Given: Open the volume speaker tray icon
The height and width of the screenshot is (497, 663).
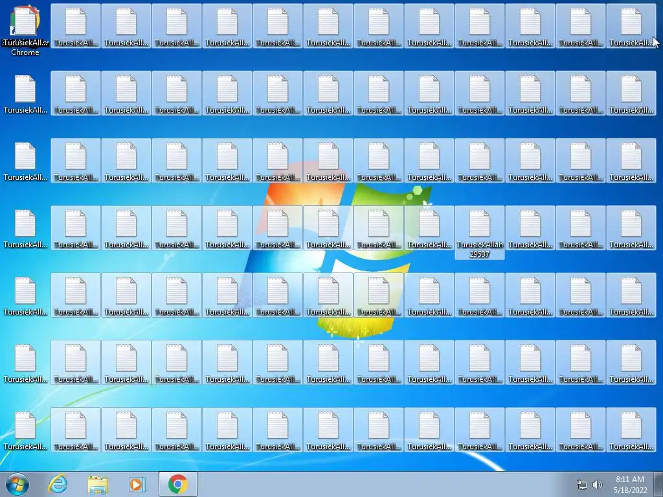Looking at the screenshot, I should pos(598,485).
